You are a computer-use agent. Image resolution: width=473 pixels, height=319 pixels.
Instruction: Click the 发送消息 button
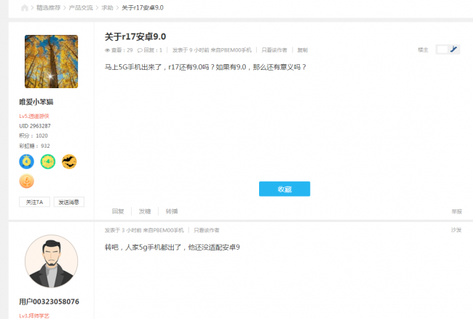coord(69,202)
